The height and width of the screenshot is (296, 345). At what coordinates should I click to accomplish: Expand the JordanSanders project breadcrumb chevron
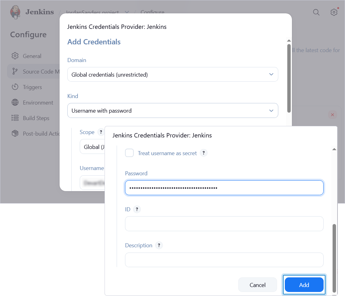click(127, 12)
